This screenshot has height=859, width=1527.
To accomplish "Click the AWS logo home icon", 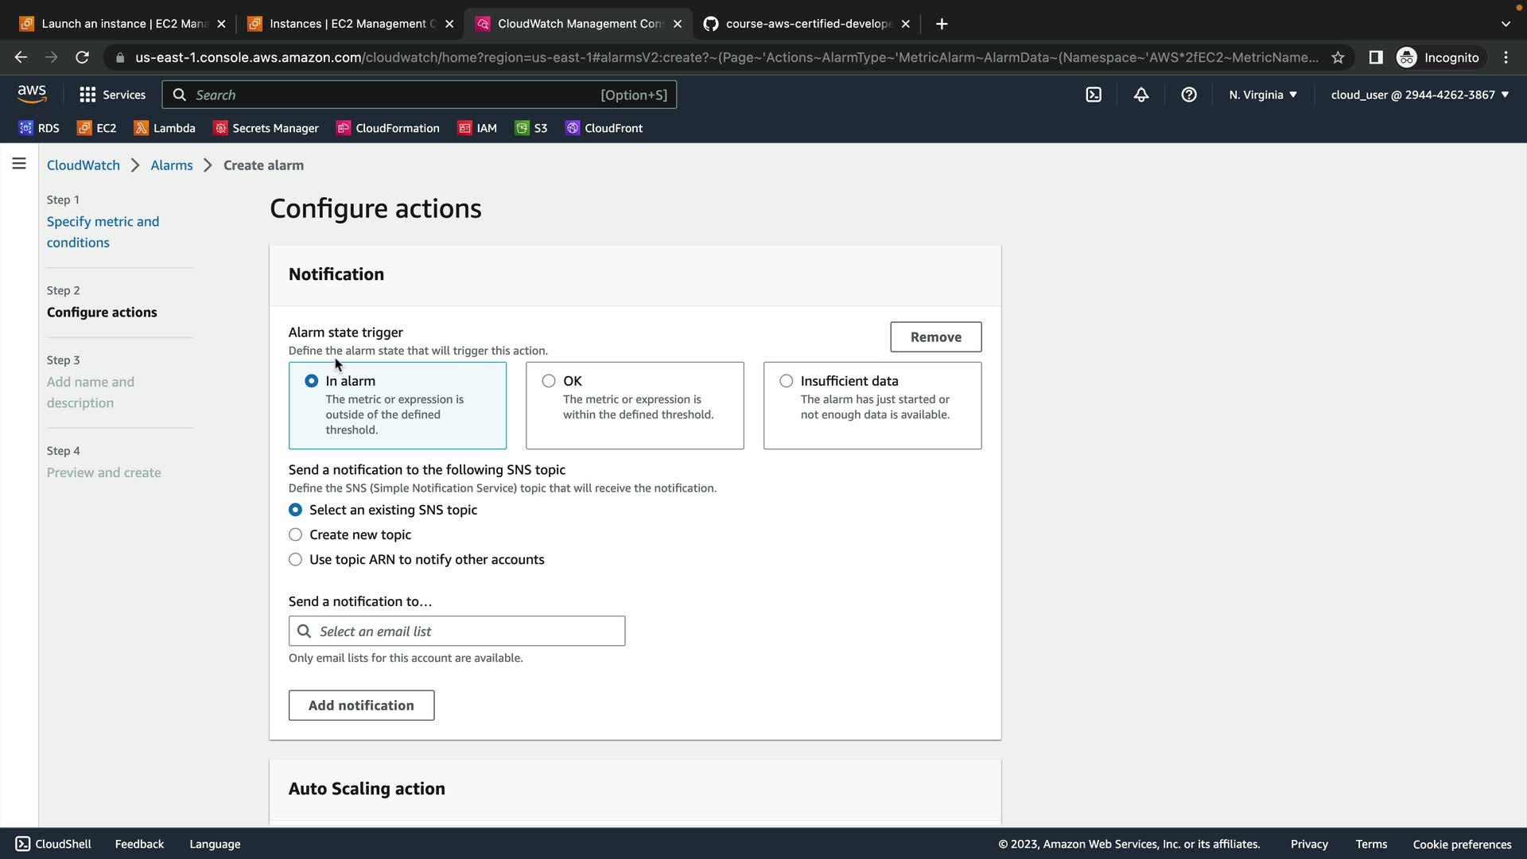I will 32,94.
